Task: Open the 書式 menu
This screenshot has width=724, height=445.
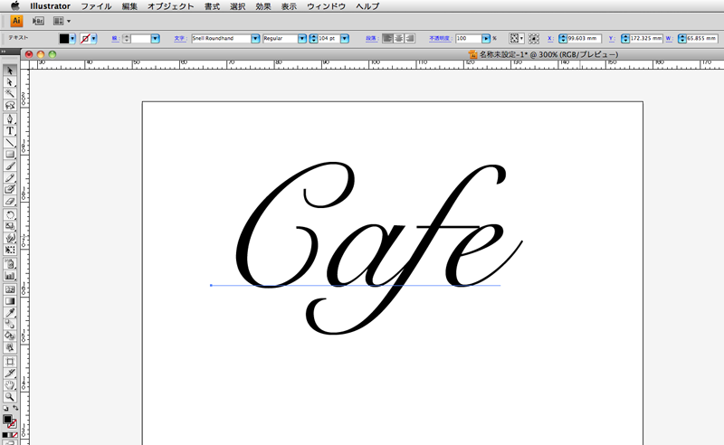Action: point(212,6)
